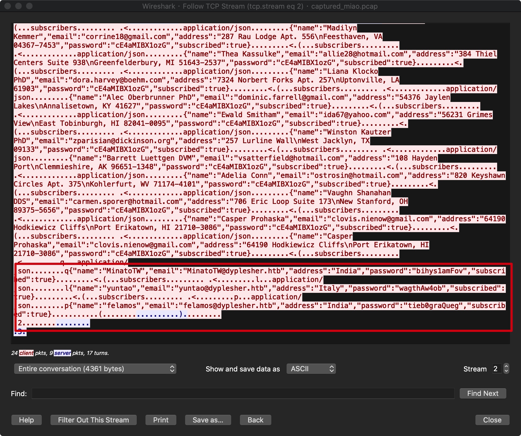Increment the Stream number stepper up arrow
The image size is (521, 436).
(506, 366)
